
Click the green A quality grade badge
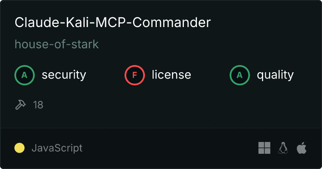coord(240,75)
